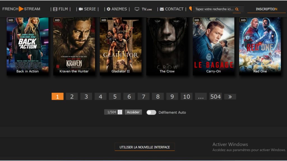Click the next page double-chevron arrow
The height and width of the screenshot is (161, 287).
pos(230,96)
